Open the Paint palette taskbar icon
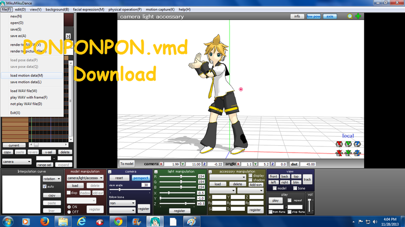 tap(191, 221)
